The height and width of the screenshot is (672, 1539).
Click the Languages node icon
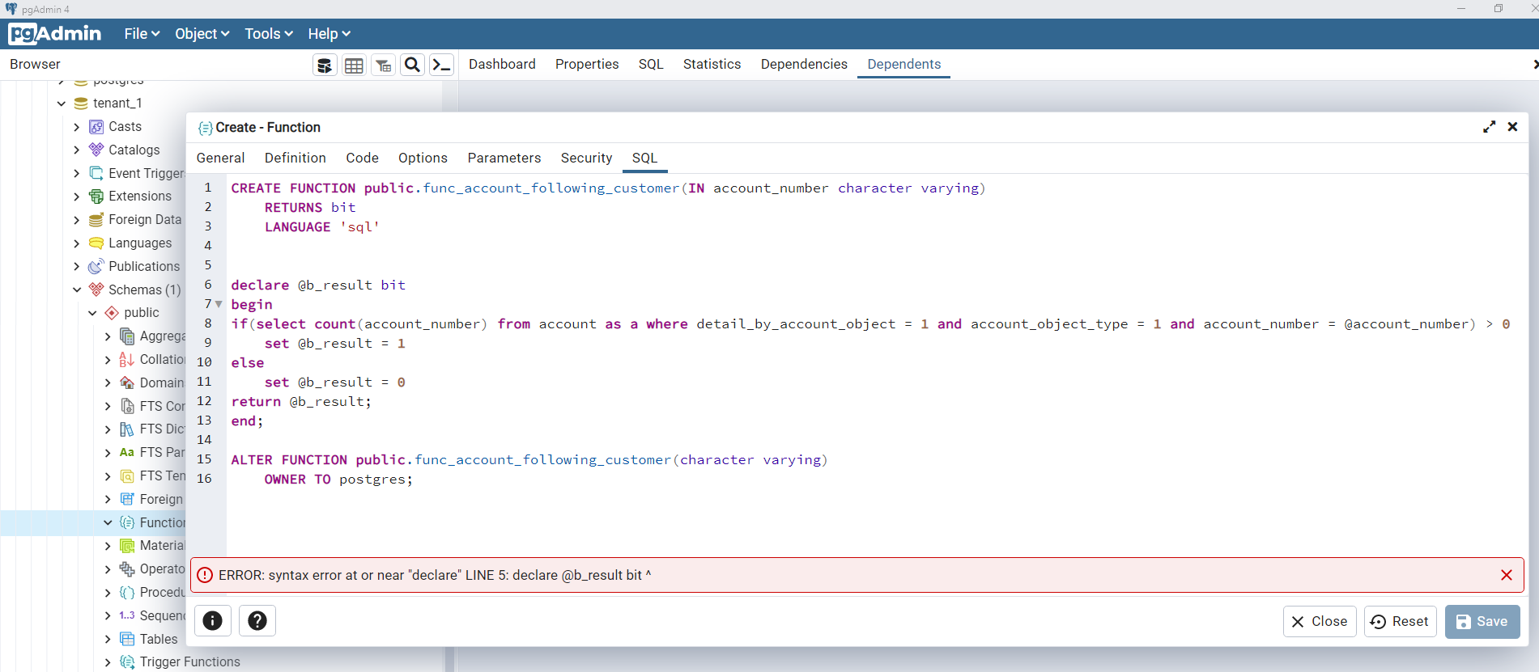coord(96,243)
